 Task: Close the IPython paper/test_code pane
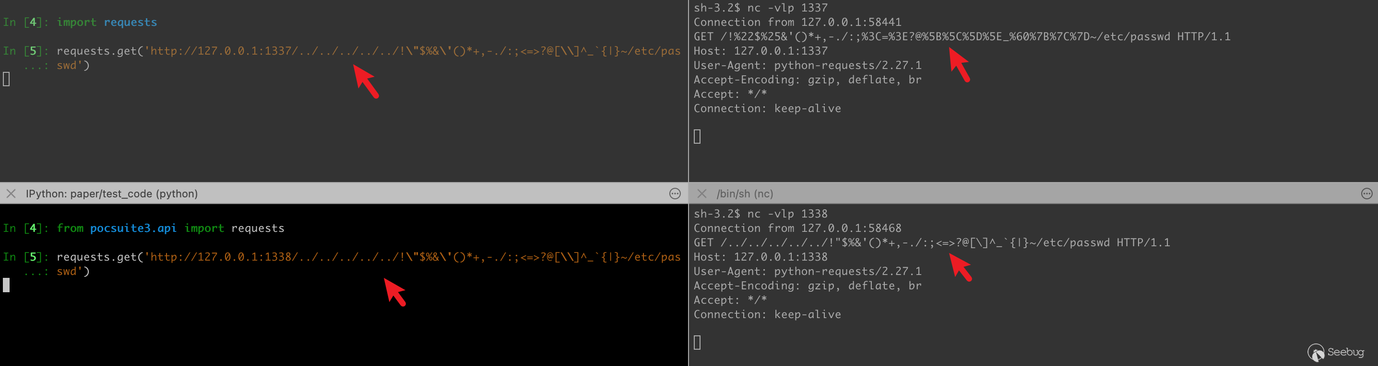pyautogui.click(x=11, y=194)
